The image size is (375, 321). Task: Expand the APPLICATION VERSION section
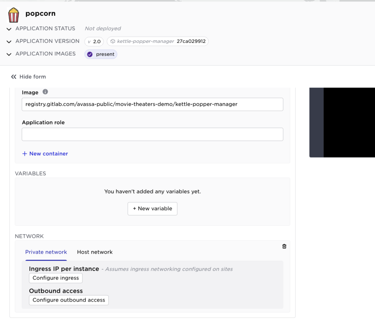point(9,41)
